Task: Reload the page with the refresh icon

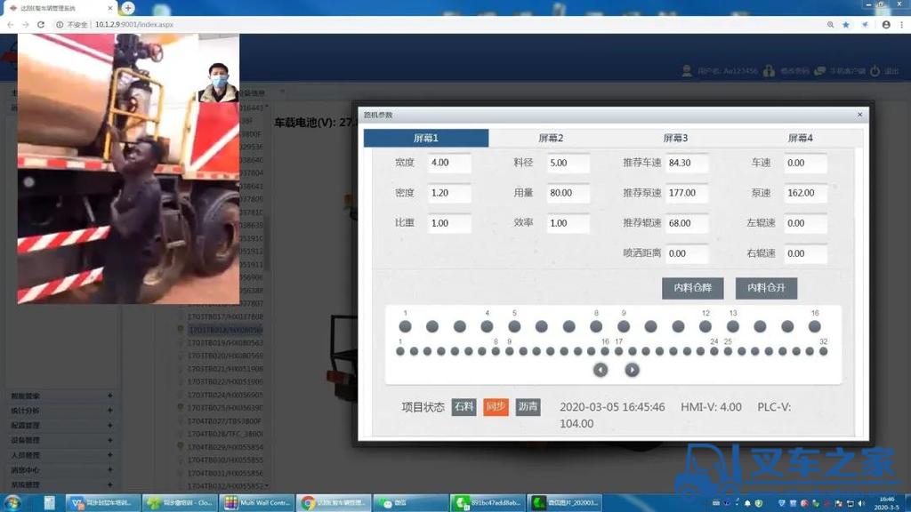Action: click(41, 24)
